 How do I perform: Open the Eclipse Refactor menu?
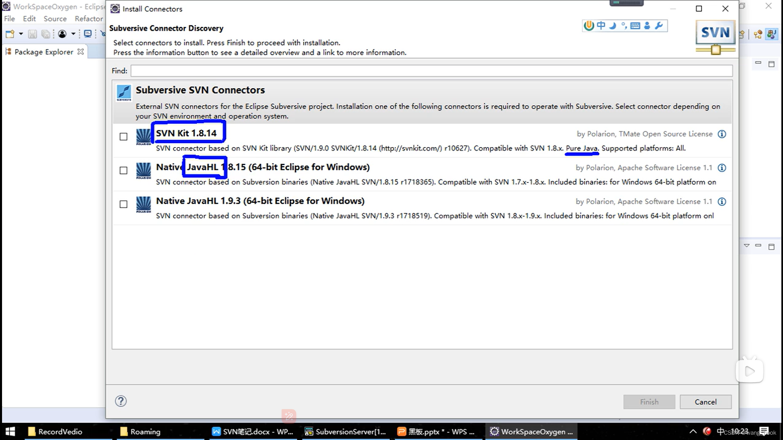click(x=89, y=19)
